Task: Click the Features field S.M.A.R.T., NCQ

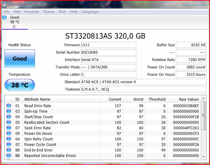Action: (x=144, y=89)
